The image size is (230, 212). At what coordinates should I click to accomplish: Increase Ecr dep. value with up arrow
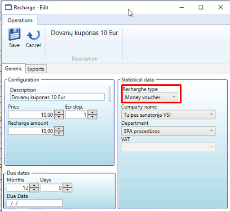(93, 112)
